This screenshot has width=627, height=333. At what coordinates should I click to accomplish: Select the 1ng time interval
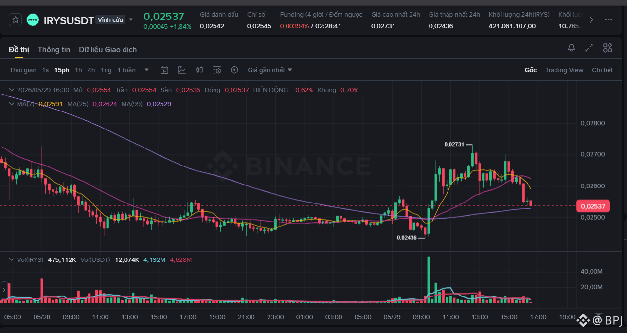pos(106,70)
